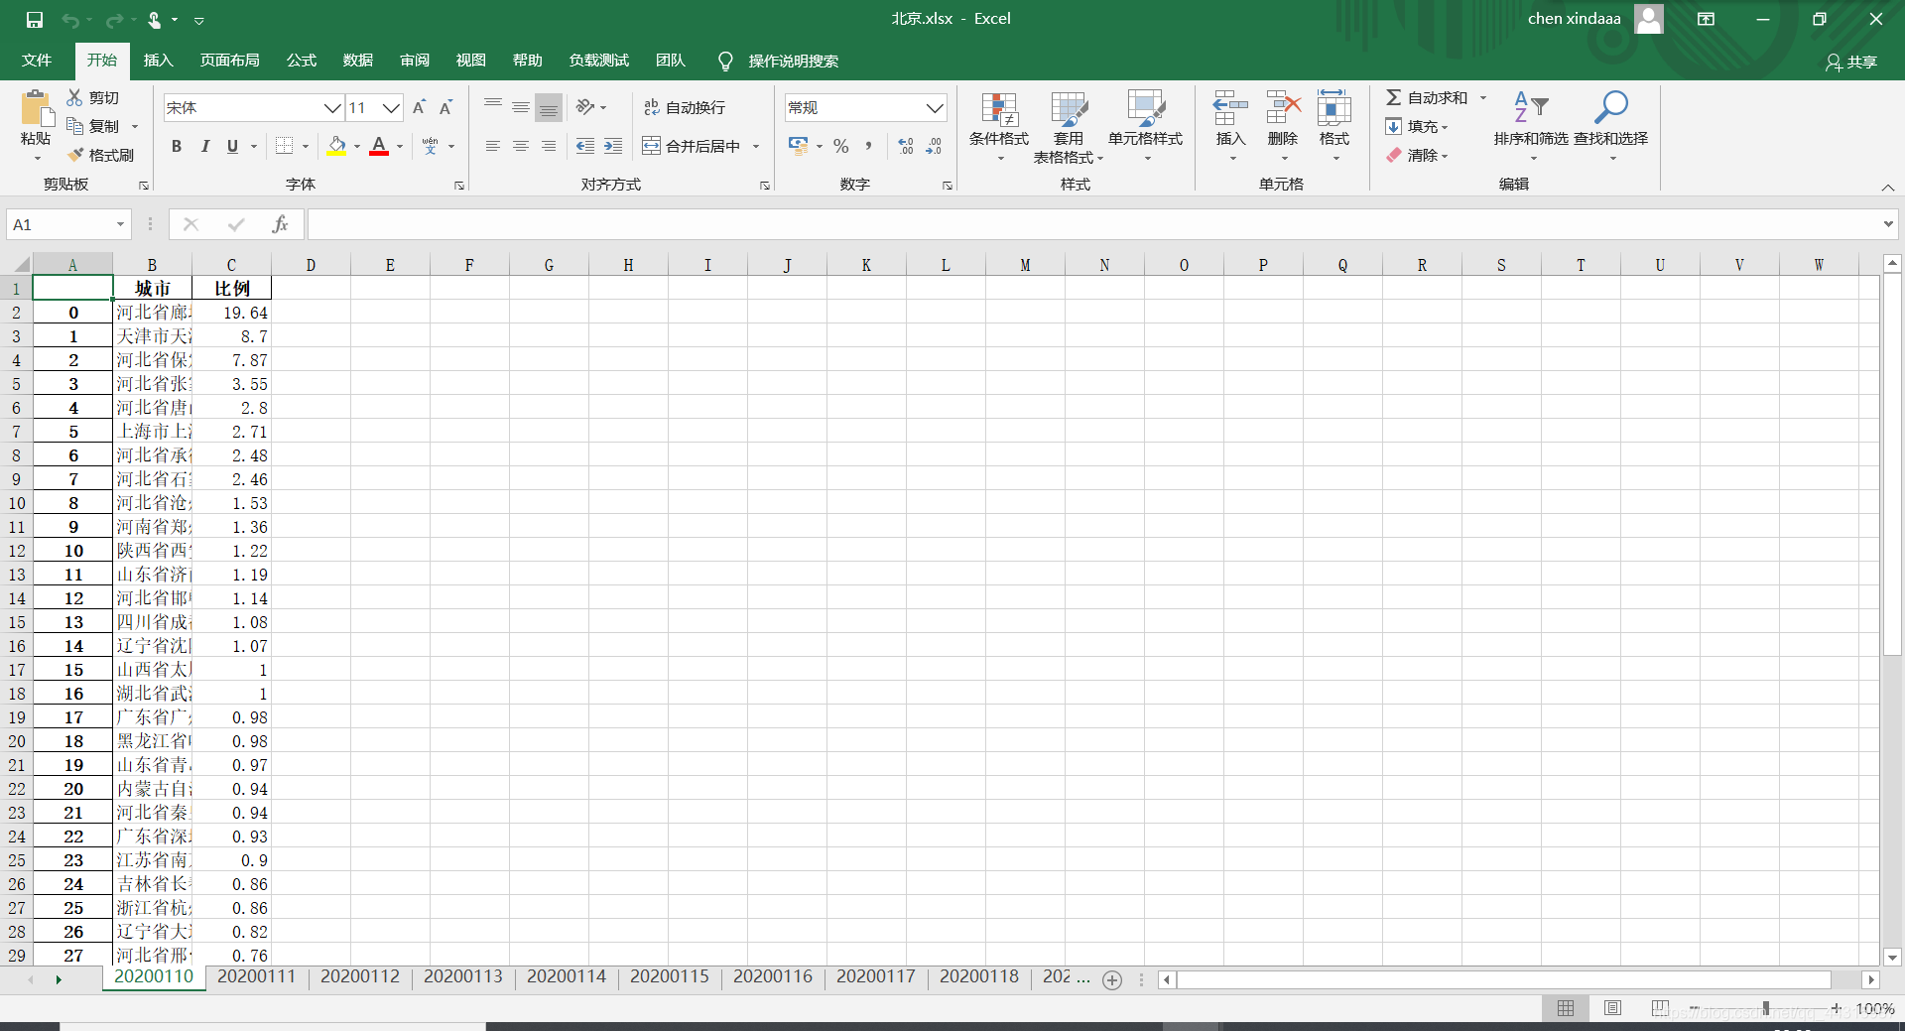This screenshot has height=1031, width=1905.
Task: Click the decrease decimal places icon
Action: coord(934,146)
